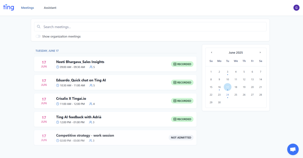Click participants icon of Competitive strategy session
This screenshot has width=303, height=158.
click(x=91, y=141)
